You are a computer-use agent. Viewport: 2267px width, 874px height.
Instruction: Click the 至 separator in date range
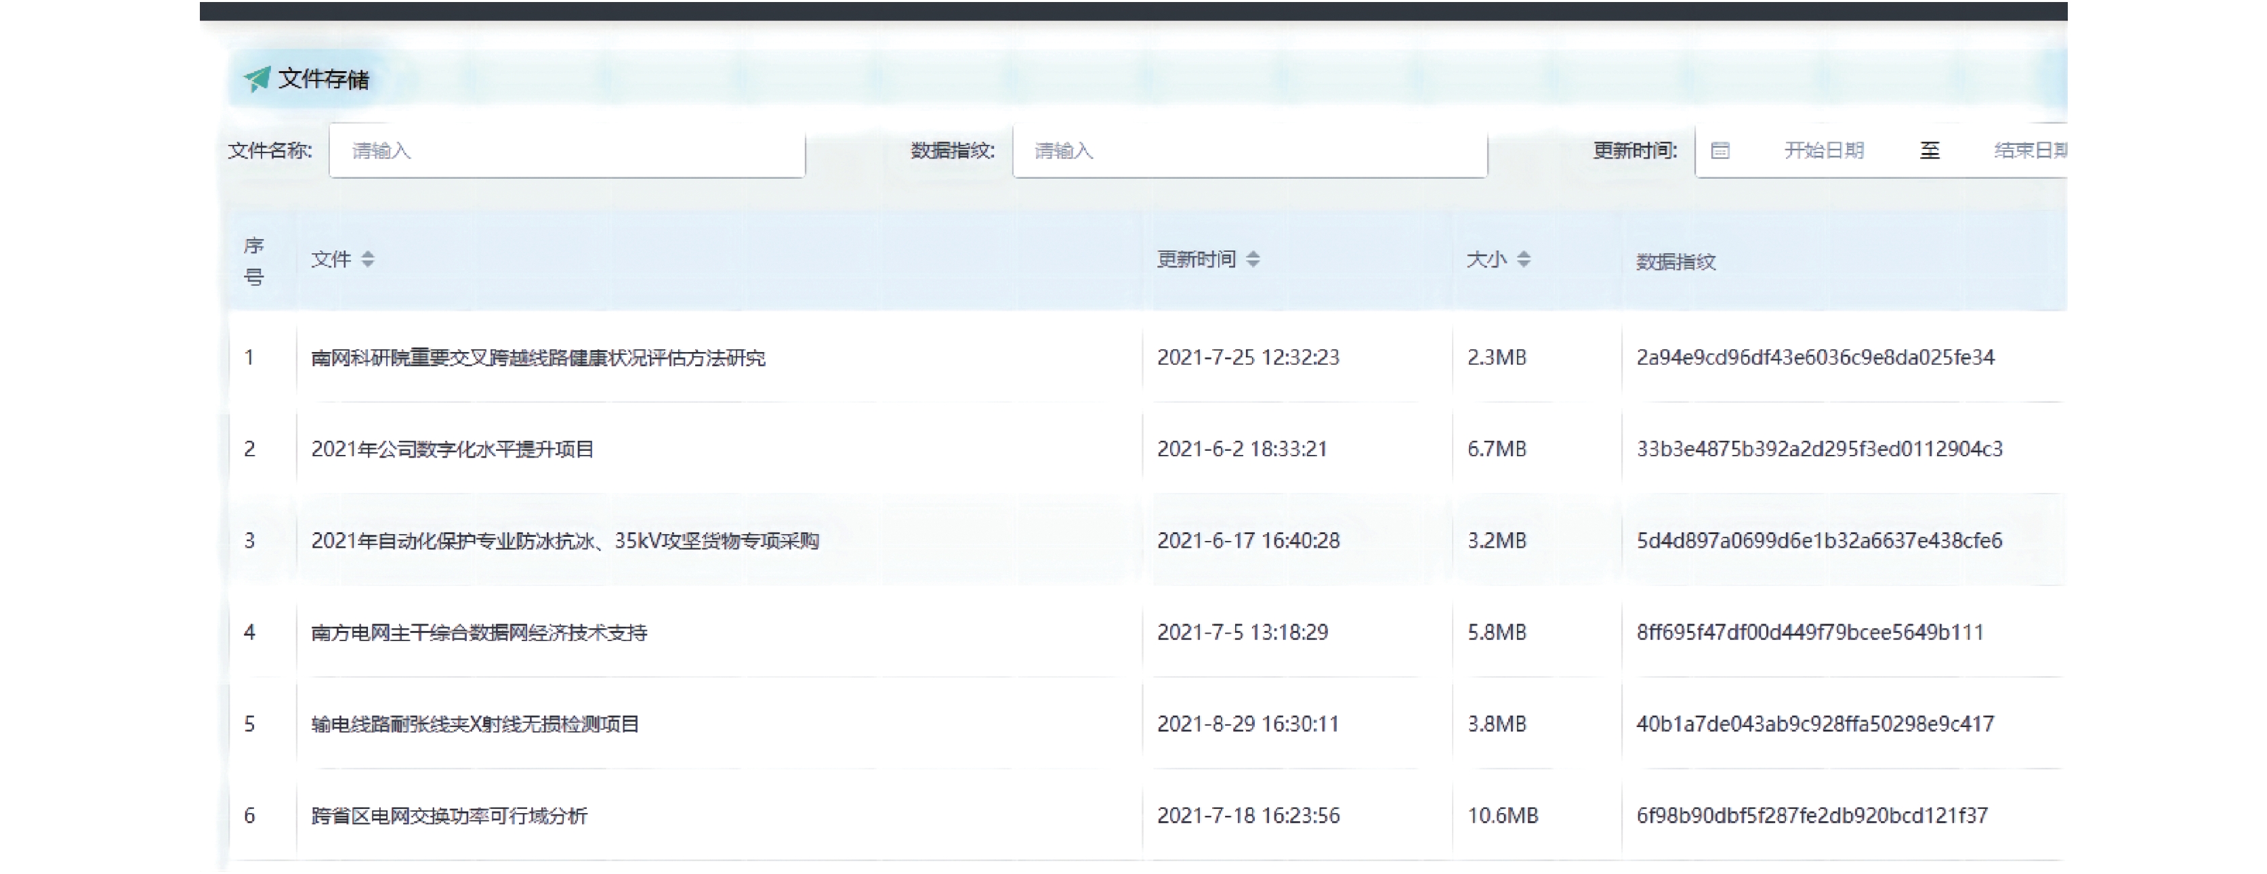1929,150
